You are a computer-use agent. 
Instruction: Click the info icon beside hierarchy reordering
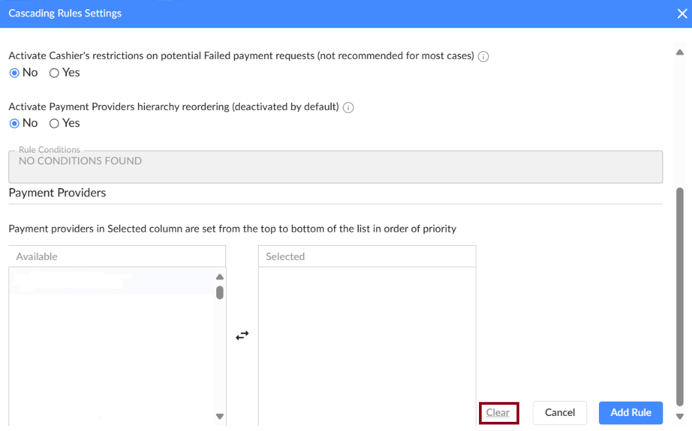coord(349,107)
